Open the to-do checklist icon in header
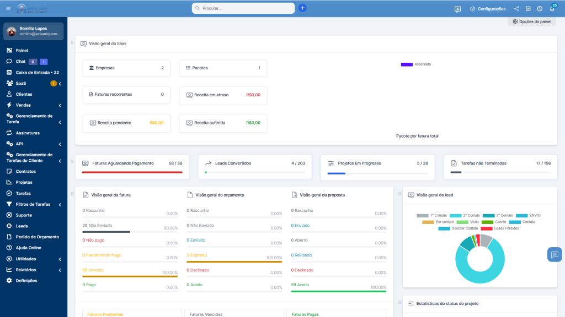Image resolution: width=565 pixels, height=317 pixels. pos(528,9)
